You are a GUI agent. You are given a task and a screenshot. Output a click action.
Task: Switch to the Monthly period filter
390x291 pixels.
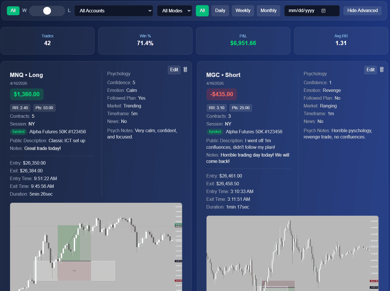point(269,11)
